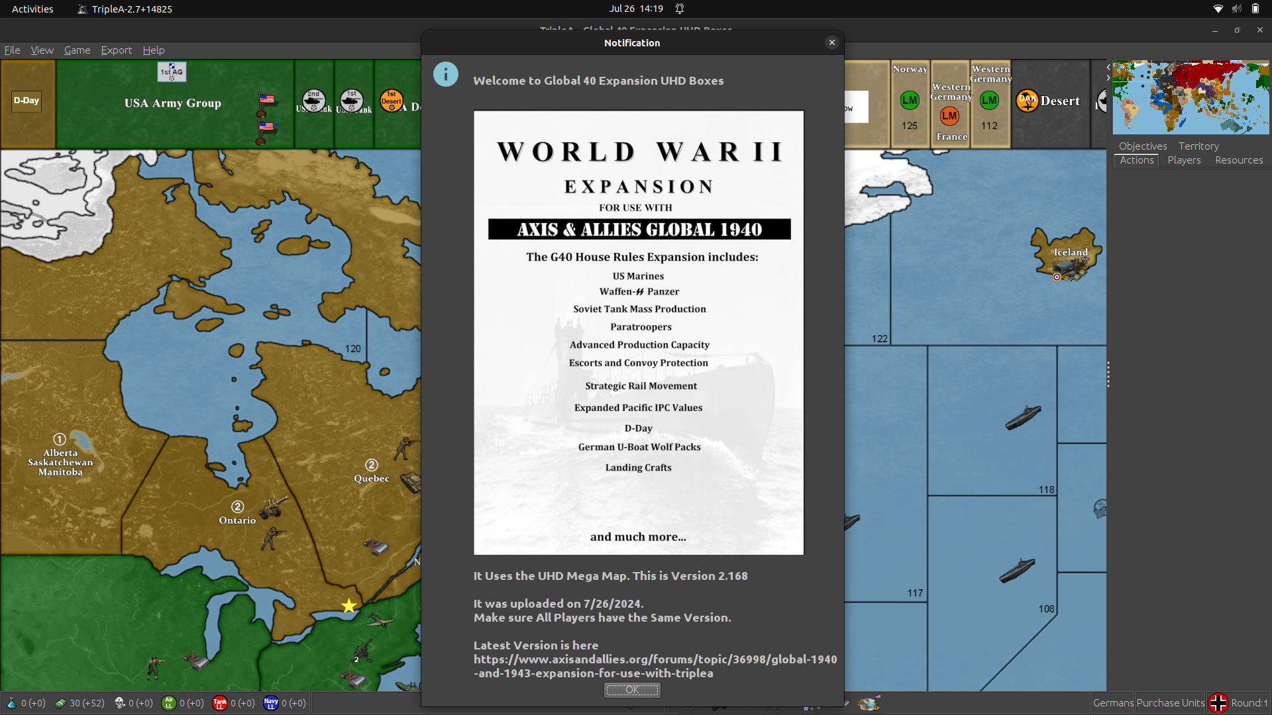Click the Purchase Units status label

coord(1171,703)
